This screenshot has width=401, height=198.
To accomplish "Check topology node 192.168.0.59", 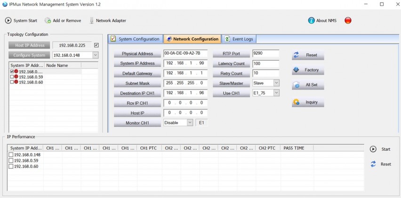I will (12, 77).
